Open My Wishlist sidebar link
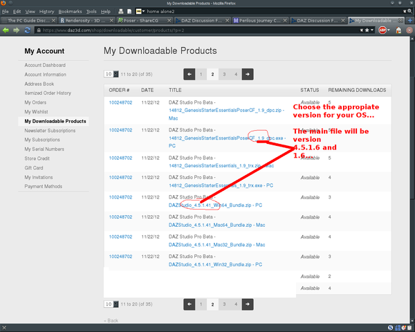Image resolution: width=415 pixels, height=332 pixels. pos(36,112)
